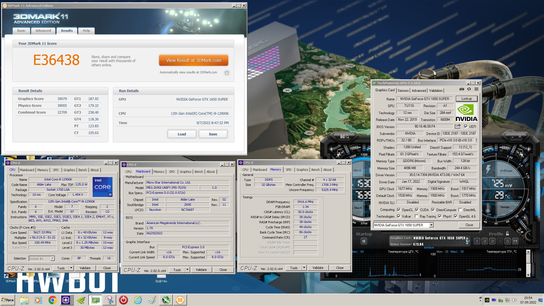544x306 pixels.
Task: Toggle Afterburner Windows startup icon
Action: (x=364, y=241)
